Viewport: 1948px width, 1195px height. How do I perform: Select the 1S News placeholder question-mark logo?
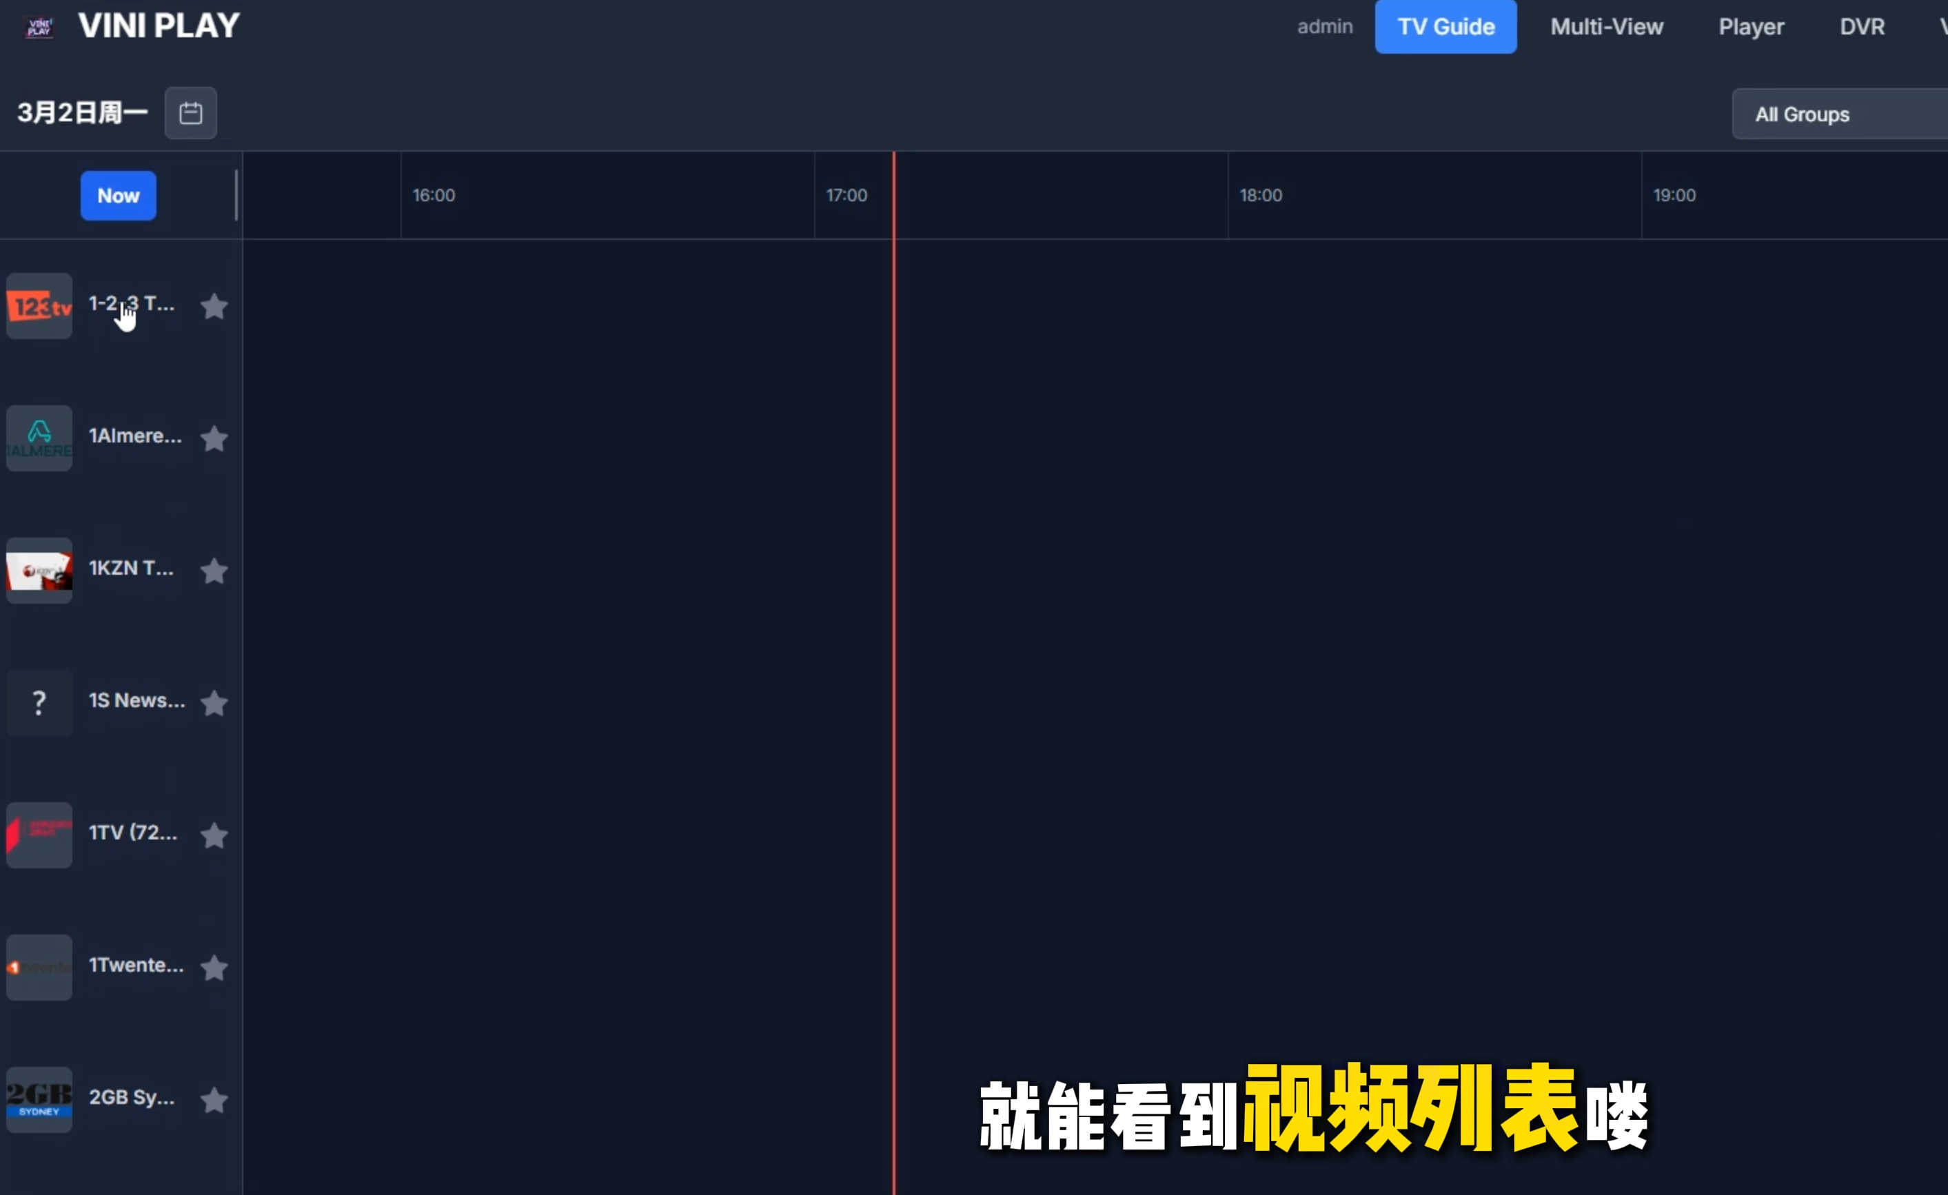point(39,703)
